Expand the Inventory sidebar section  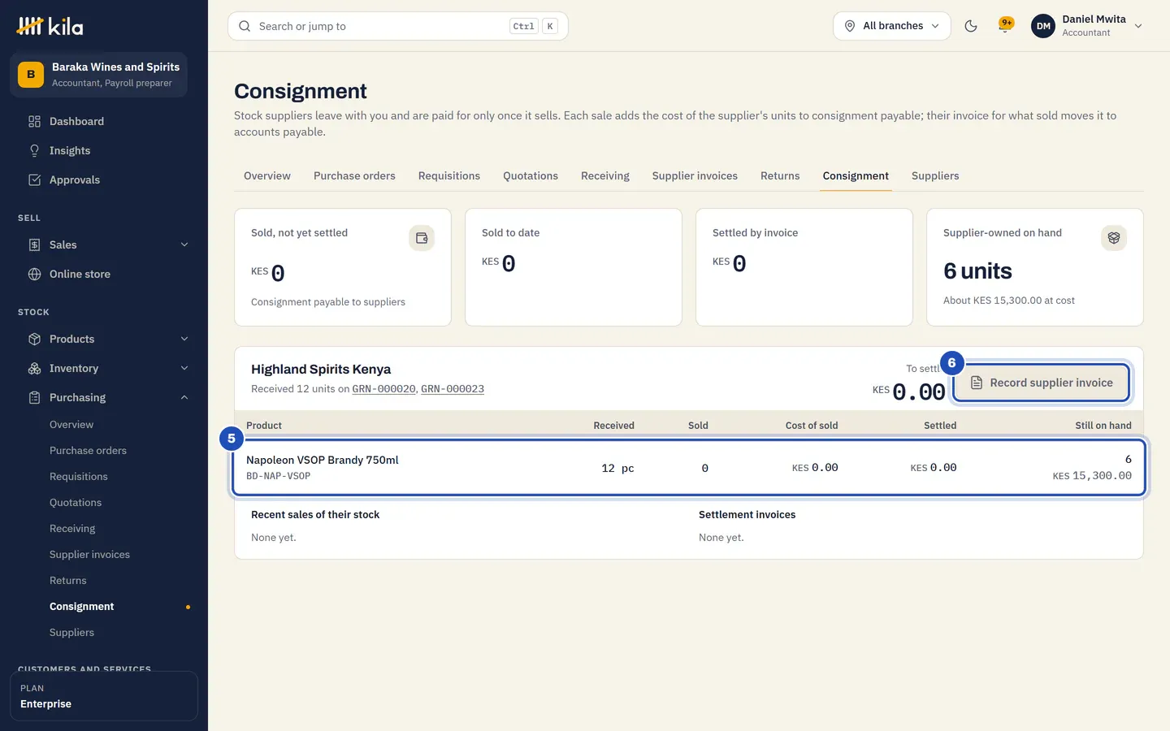pos(184,368)
